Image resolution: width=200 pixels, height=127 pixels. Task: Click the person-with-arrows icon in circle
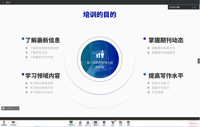tap(100, 54)
